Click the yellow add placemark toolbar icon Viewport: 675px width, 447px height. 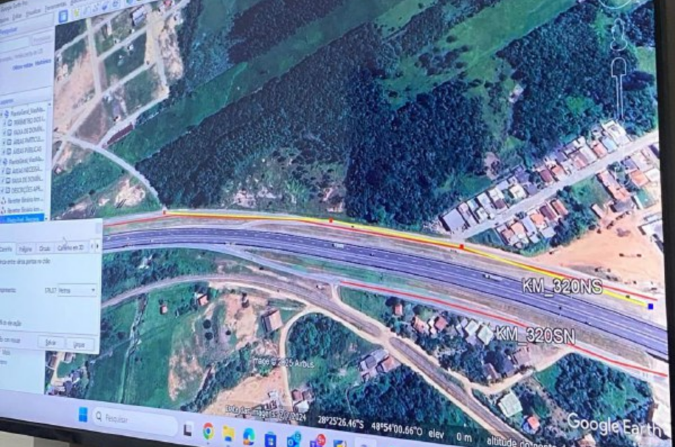77,14
